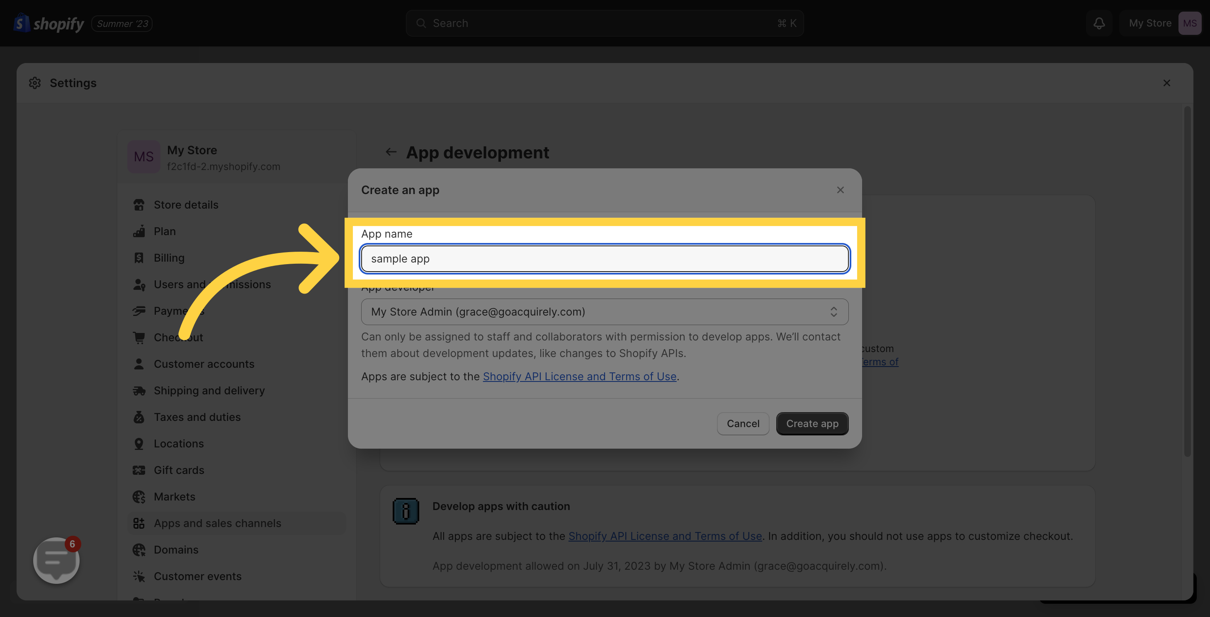Click the Shopify API License link

pos(579,376)
